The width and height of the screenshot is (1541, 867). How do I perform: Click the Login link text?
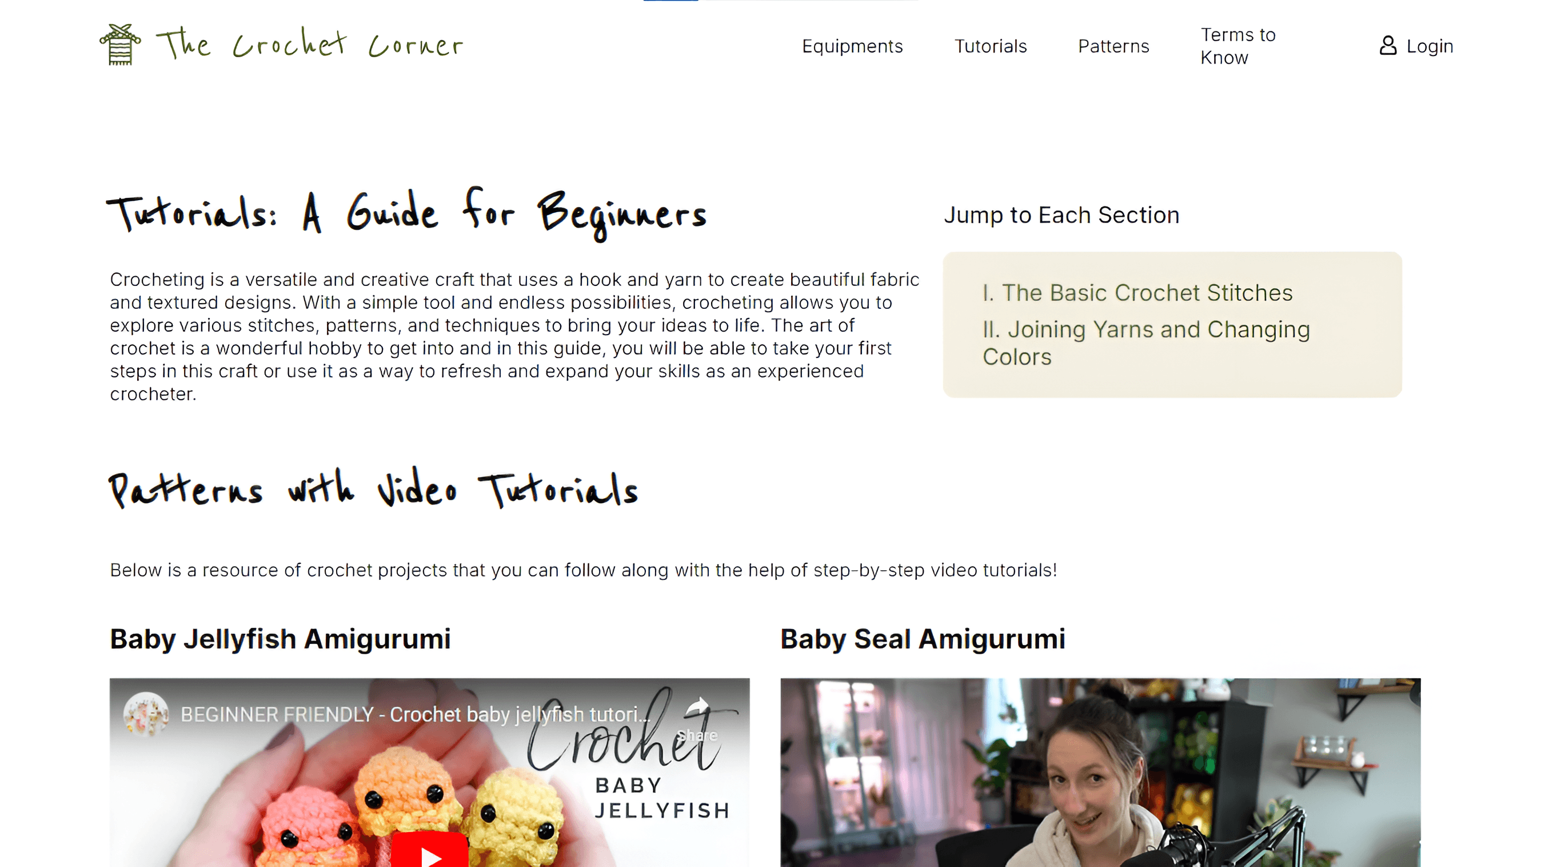pyautogui.click(x=1430, y=46)
